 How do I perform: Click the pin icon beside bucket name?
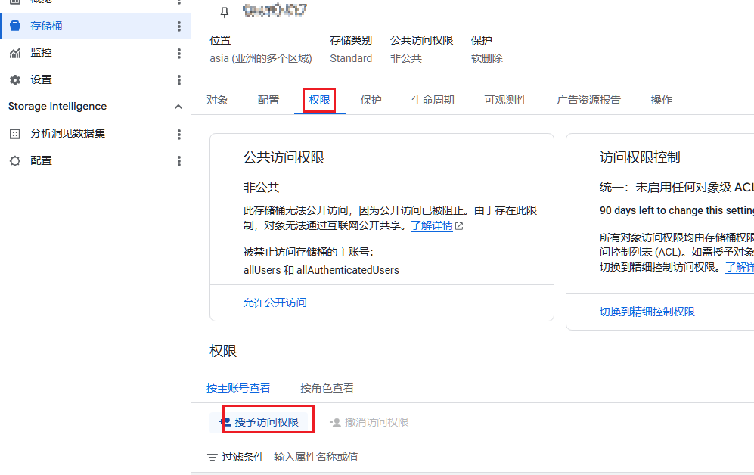pos(224,12)
